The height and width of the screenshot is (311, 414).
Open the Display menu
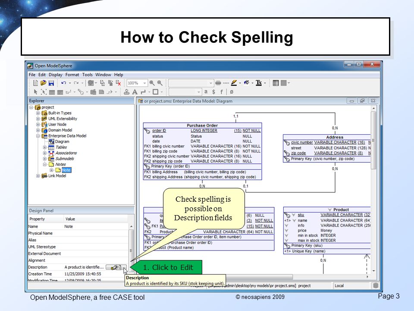56,75
